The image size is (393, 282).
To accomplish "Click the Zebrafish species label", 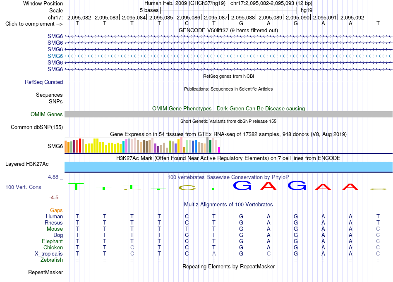I will (52, 260).
